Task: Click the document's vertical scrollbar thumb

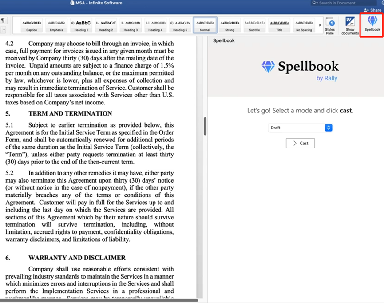Action: (x=205, y=126)
